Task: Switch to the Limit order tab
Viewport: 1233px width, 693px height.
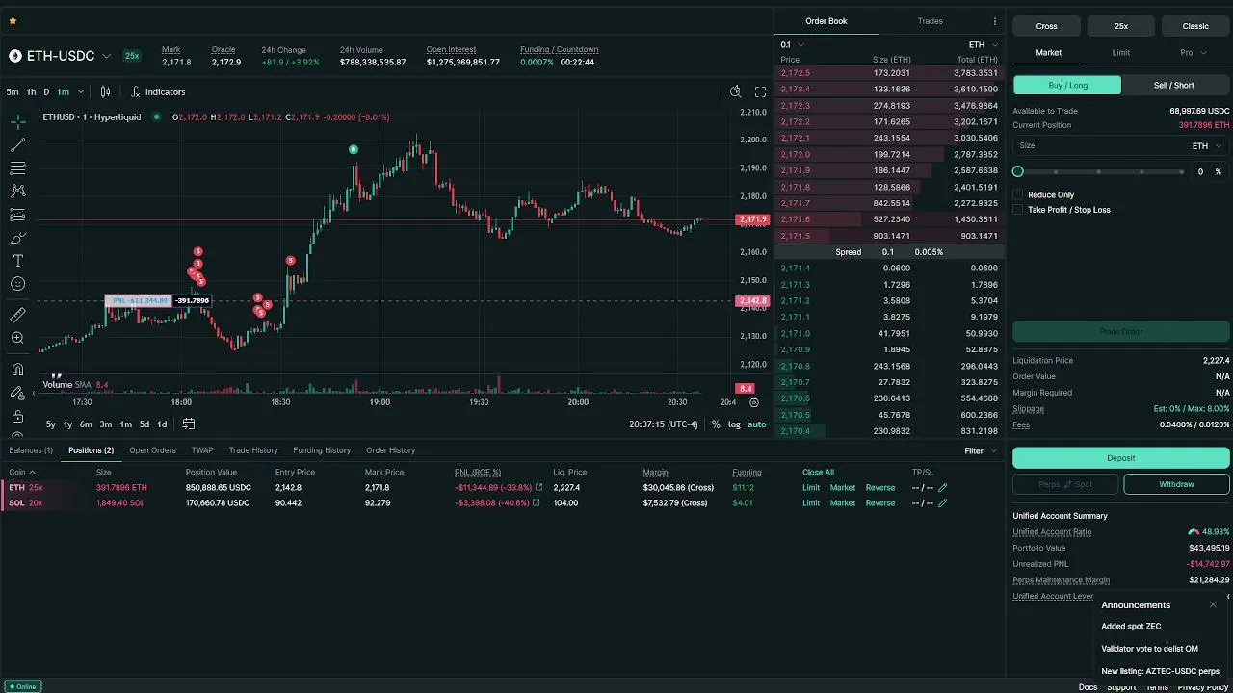Action: coord(1121,53)
